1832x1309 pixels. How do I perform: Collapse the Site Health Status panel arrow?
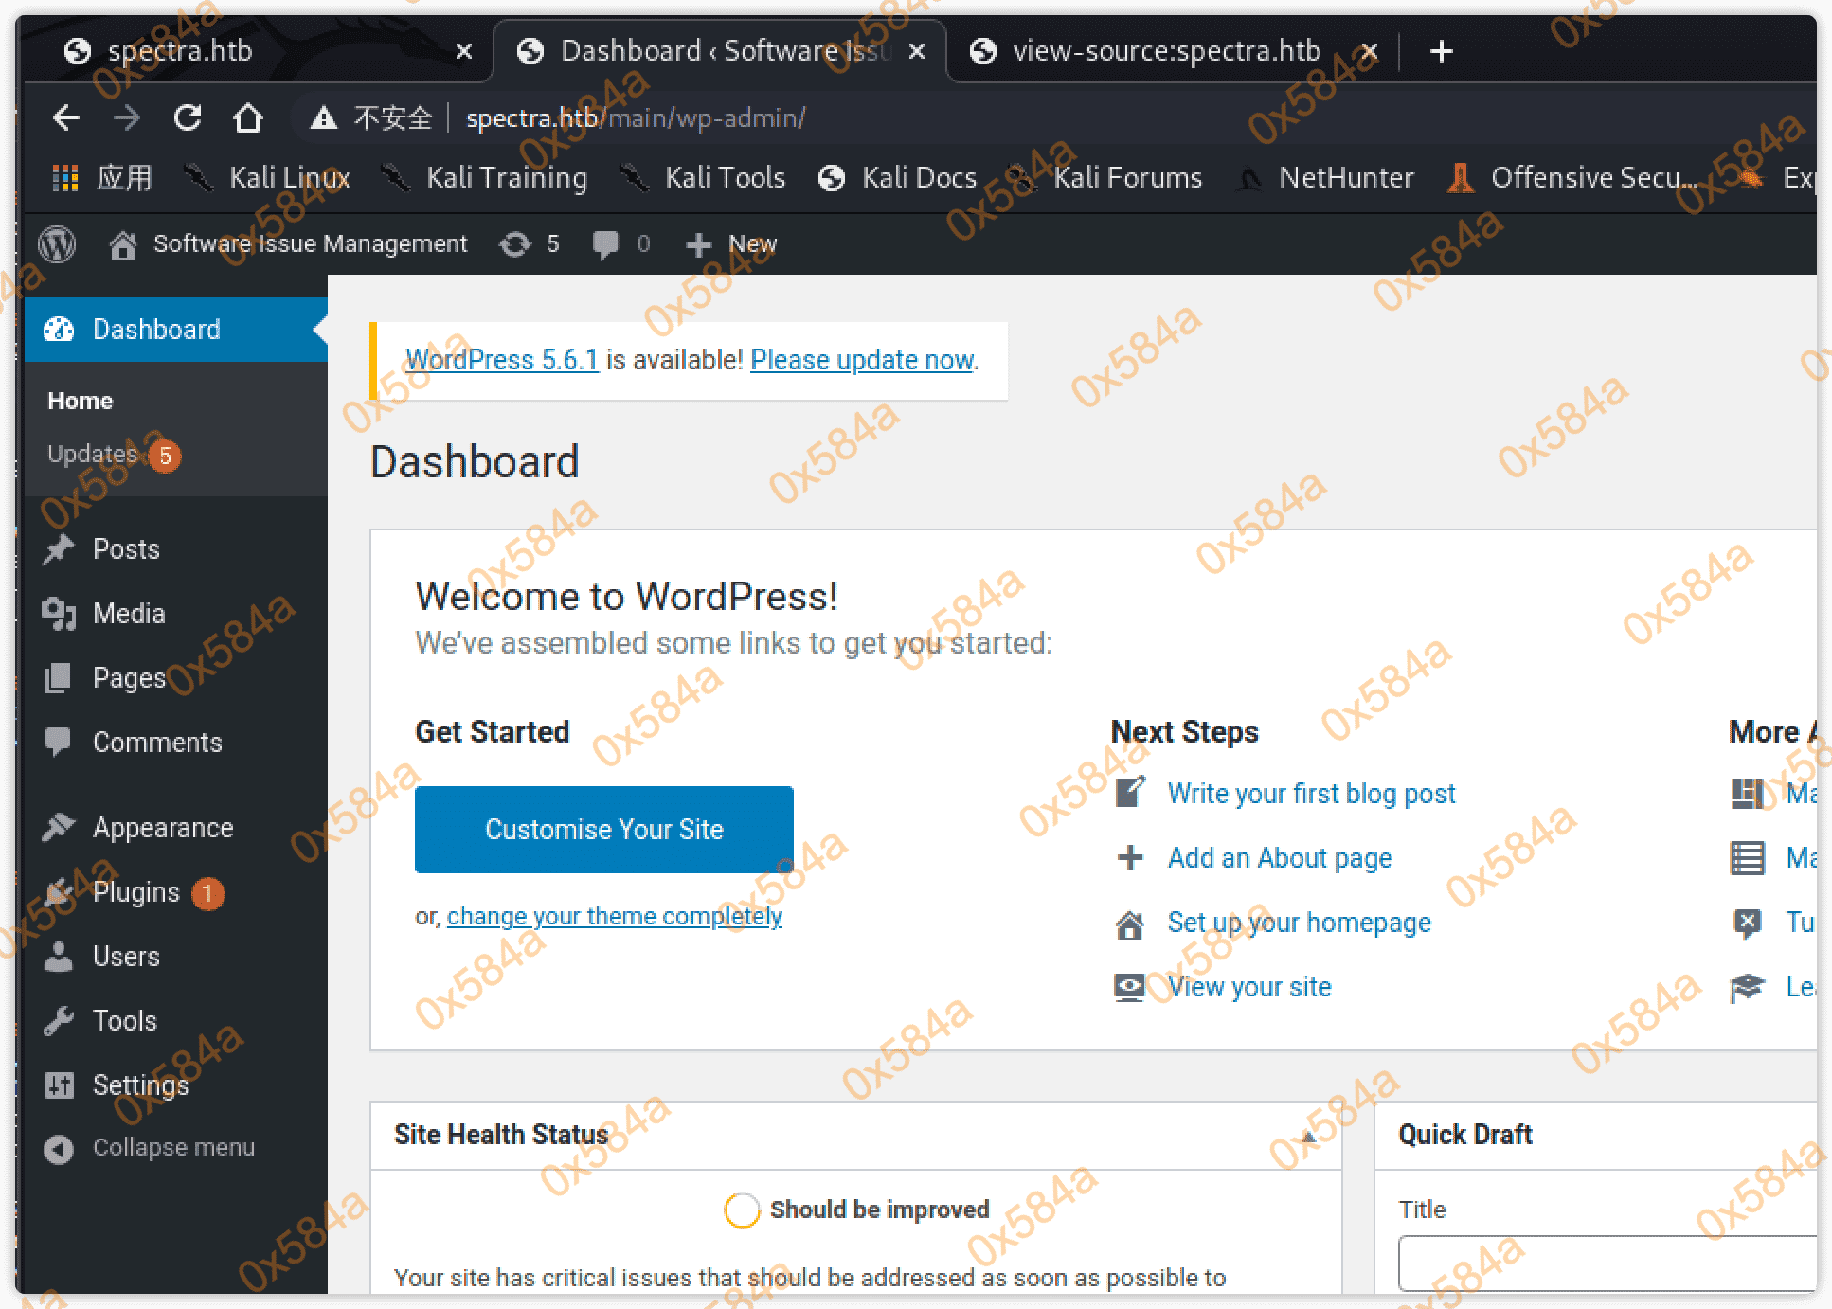click(1307, 1136)
